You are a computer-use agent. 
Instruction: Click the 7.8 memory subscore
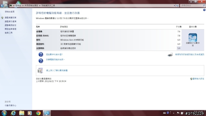[x=179, y=36]
